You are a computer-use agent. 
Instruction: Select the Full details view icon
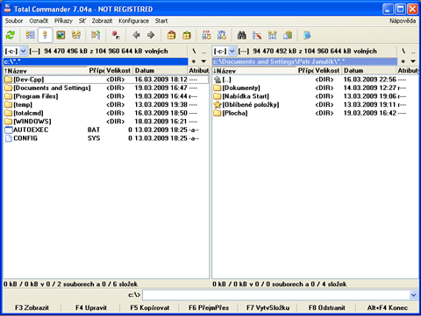pyautogui.click(x=45, y=35)
